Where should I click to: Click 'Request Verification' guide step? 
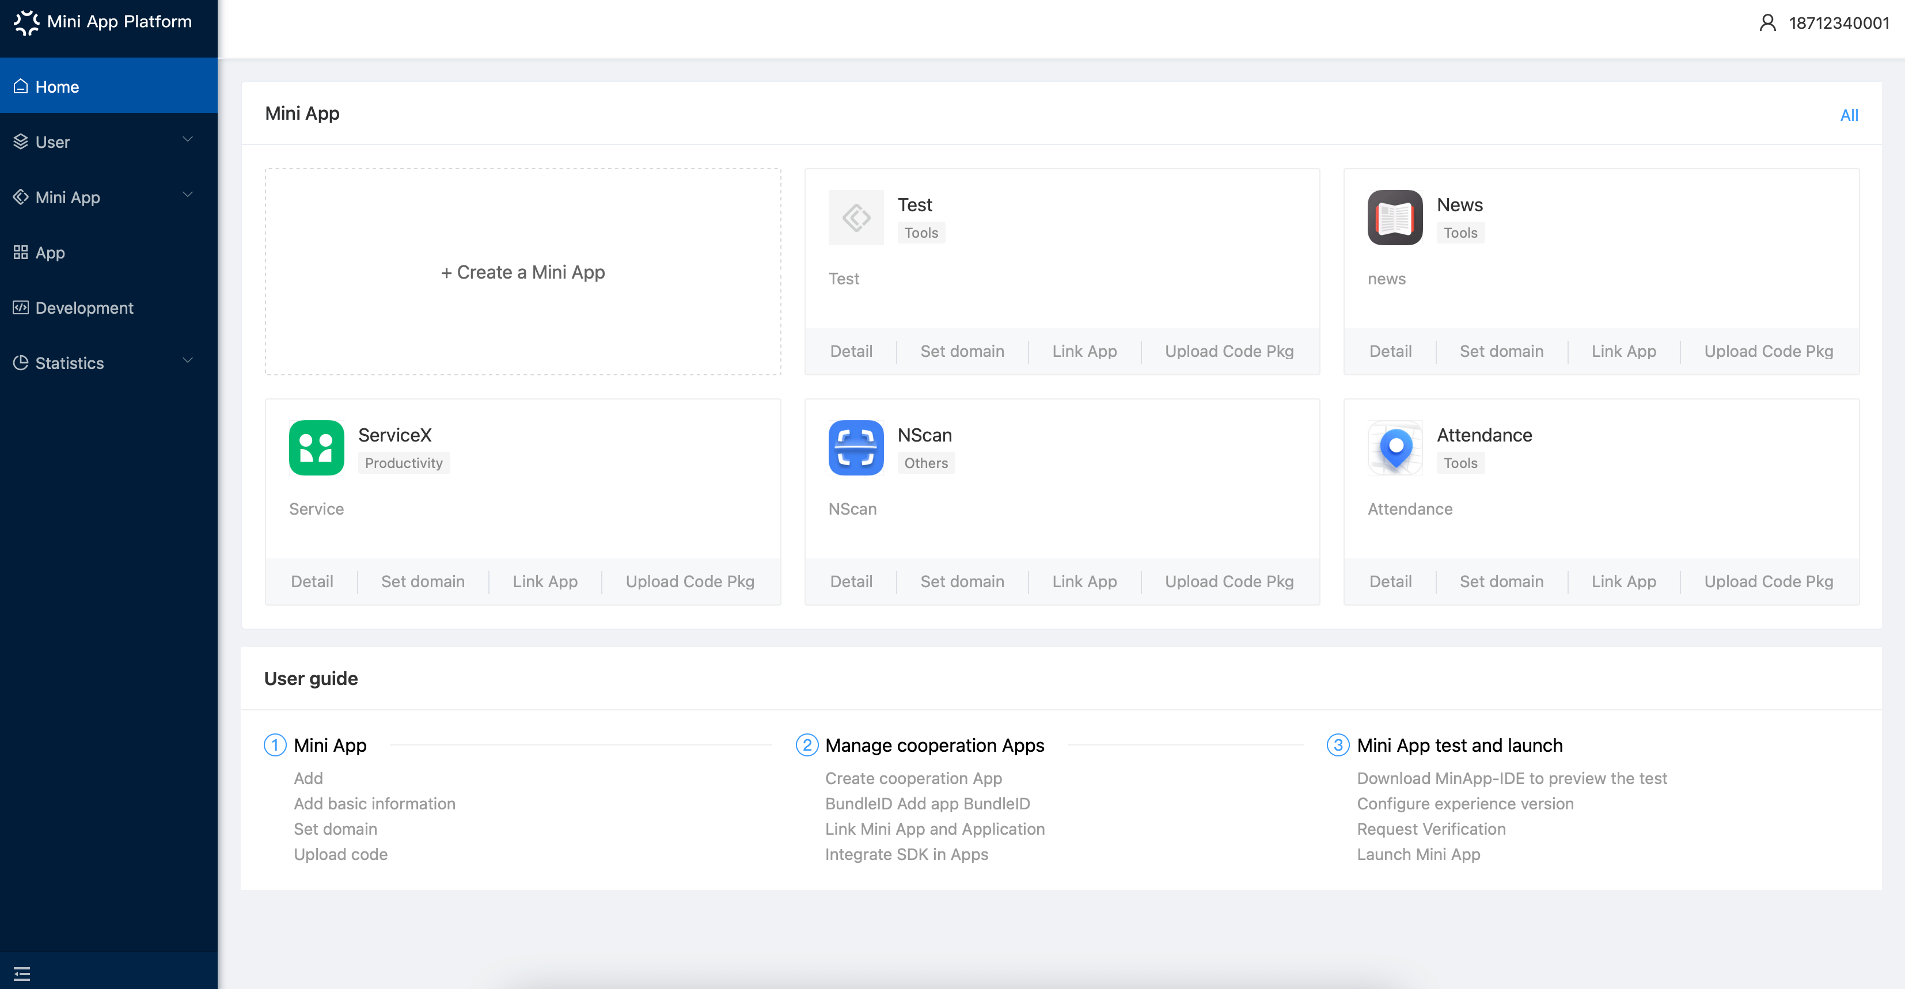[1431, 830]
